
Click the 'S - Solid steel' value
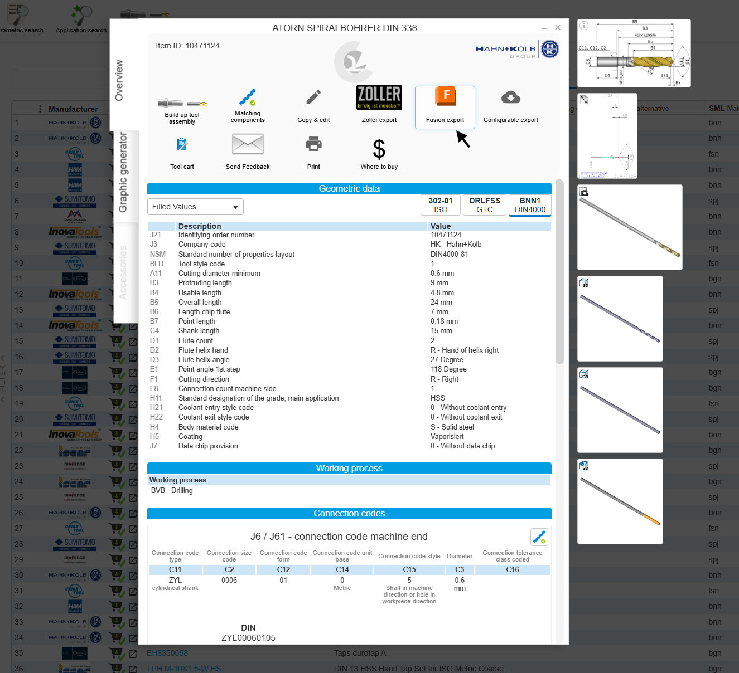pyautogui.click(x=452, y=427)
